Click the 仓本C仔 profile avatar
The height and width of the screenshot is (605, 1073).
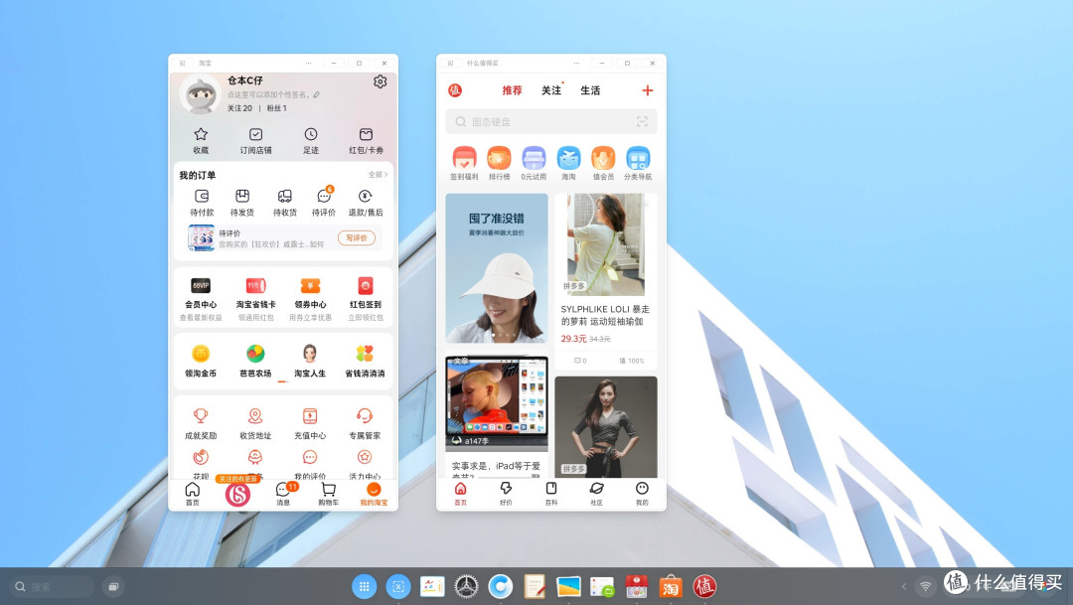pos(200,94)
